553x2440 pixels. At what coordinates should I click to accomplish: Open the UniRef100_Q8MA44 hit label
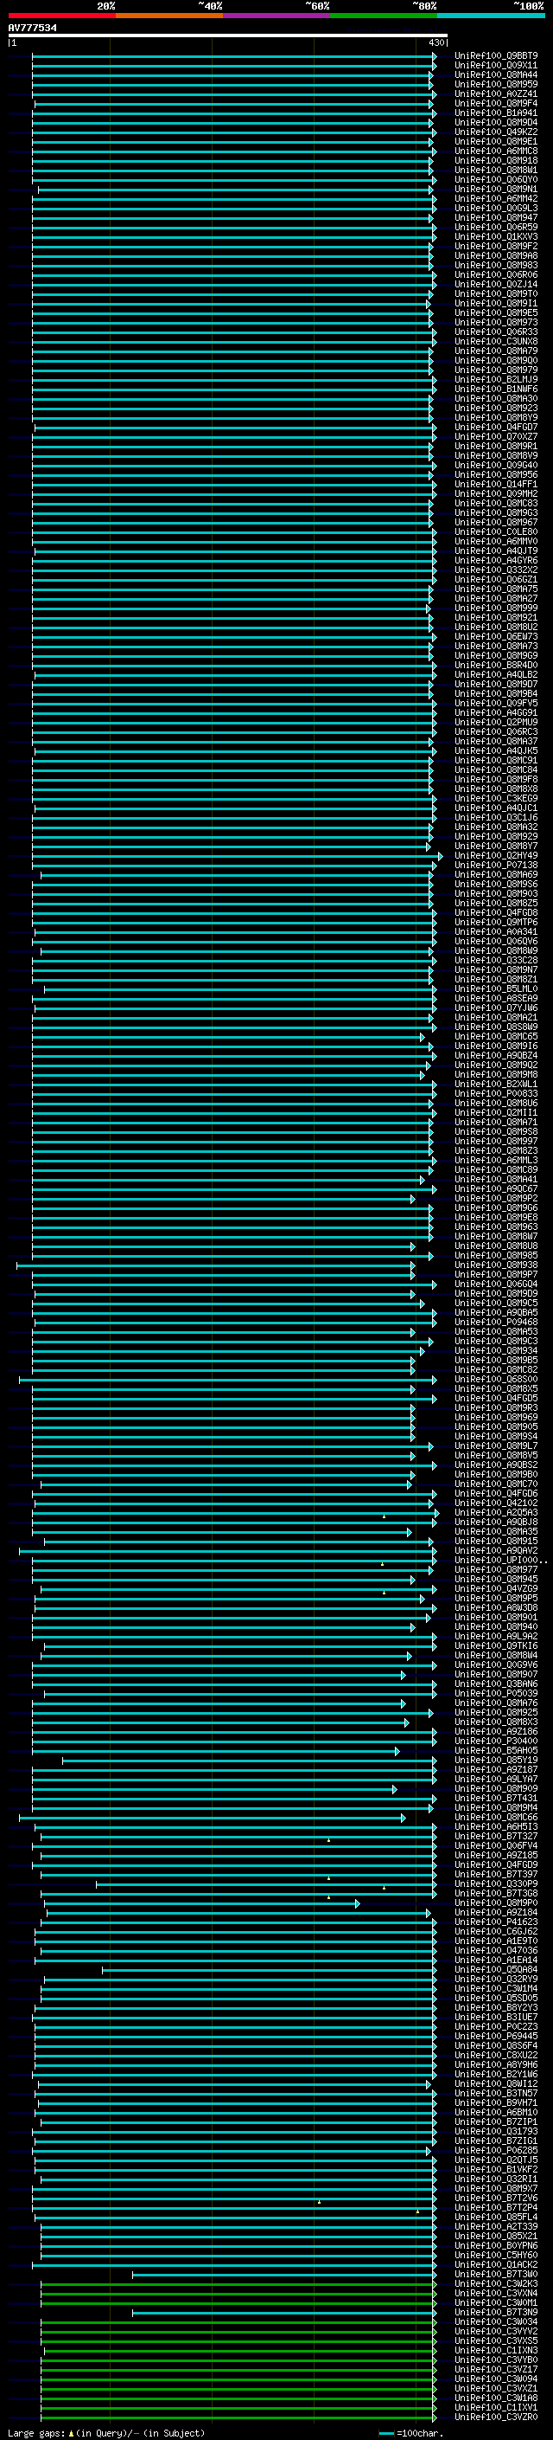click(495, 74)
